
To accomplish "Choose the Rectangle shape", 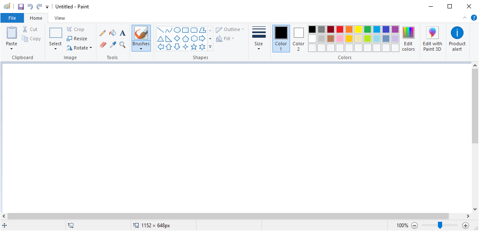I will point(185,30).
